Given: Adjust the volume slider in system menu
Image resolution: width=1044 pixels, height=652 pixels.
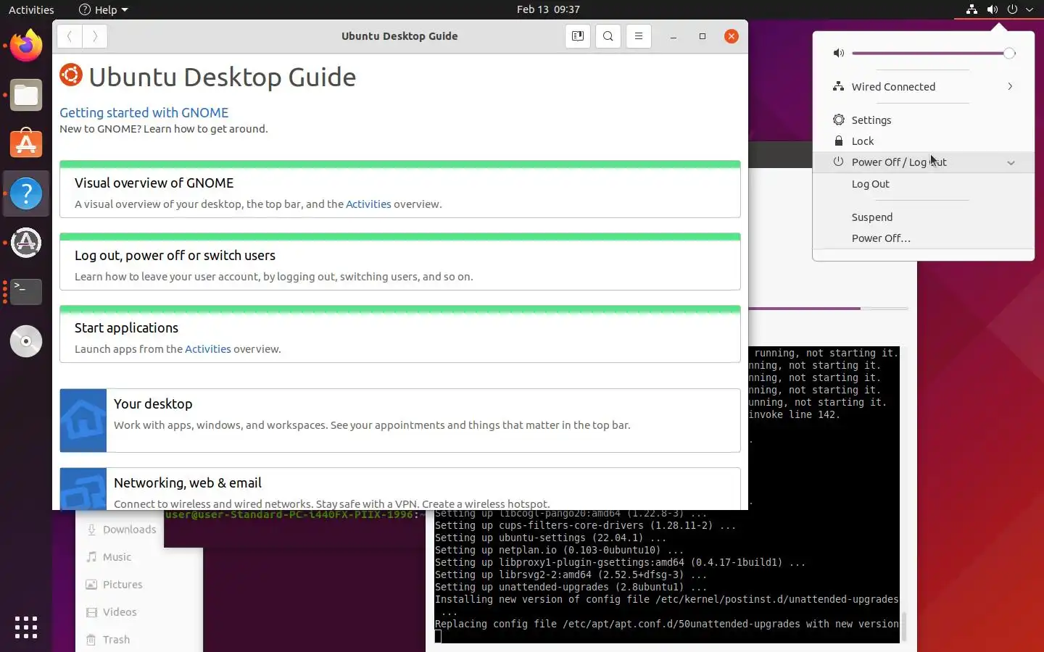Looking at the screenshot, I should pos(934,53).
